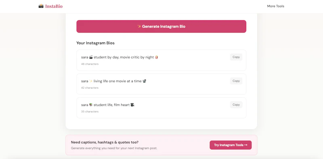Copy the 'student life, film heart' bio
Screen dimensions: 323x159
pos(236,105)
